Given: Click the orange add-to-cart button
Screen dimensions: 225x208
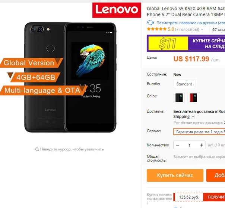Looking at the screenshot, I should 216,175.
